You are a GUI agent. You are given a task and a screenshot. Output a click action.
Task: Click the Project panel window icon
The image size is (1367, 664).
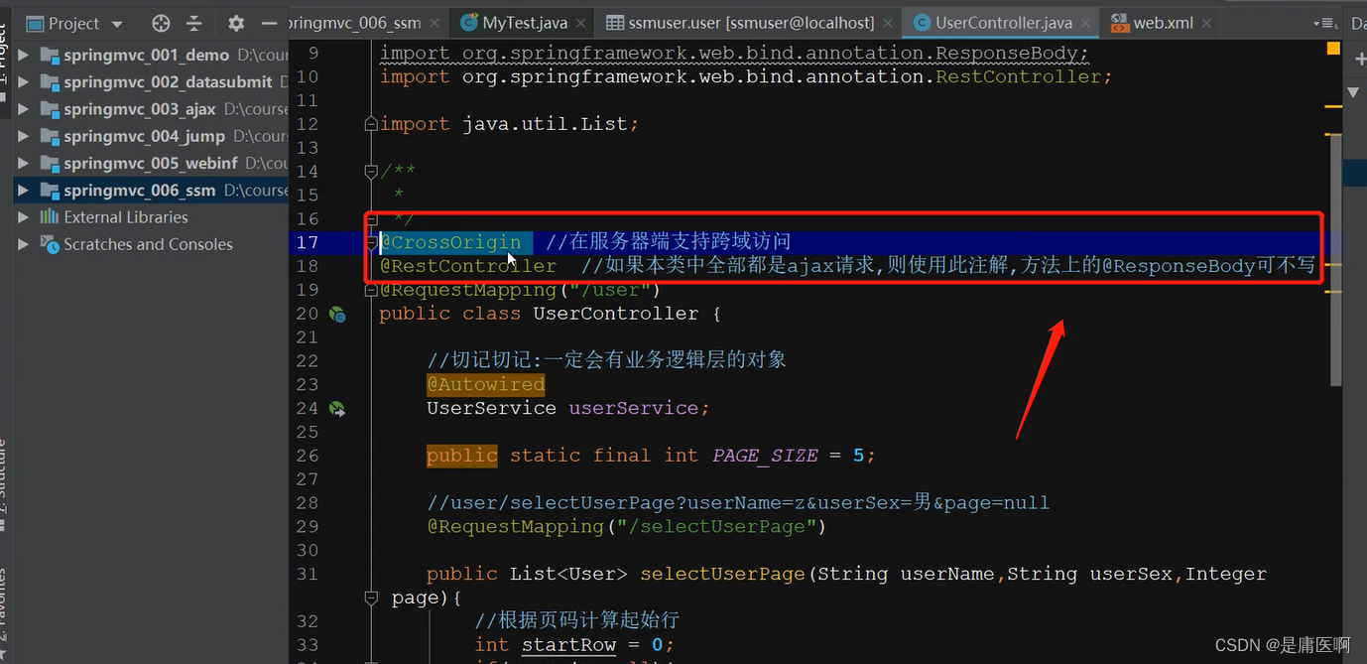click(x=35, y=23)
